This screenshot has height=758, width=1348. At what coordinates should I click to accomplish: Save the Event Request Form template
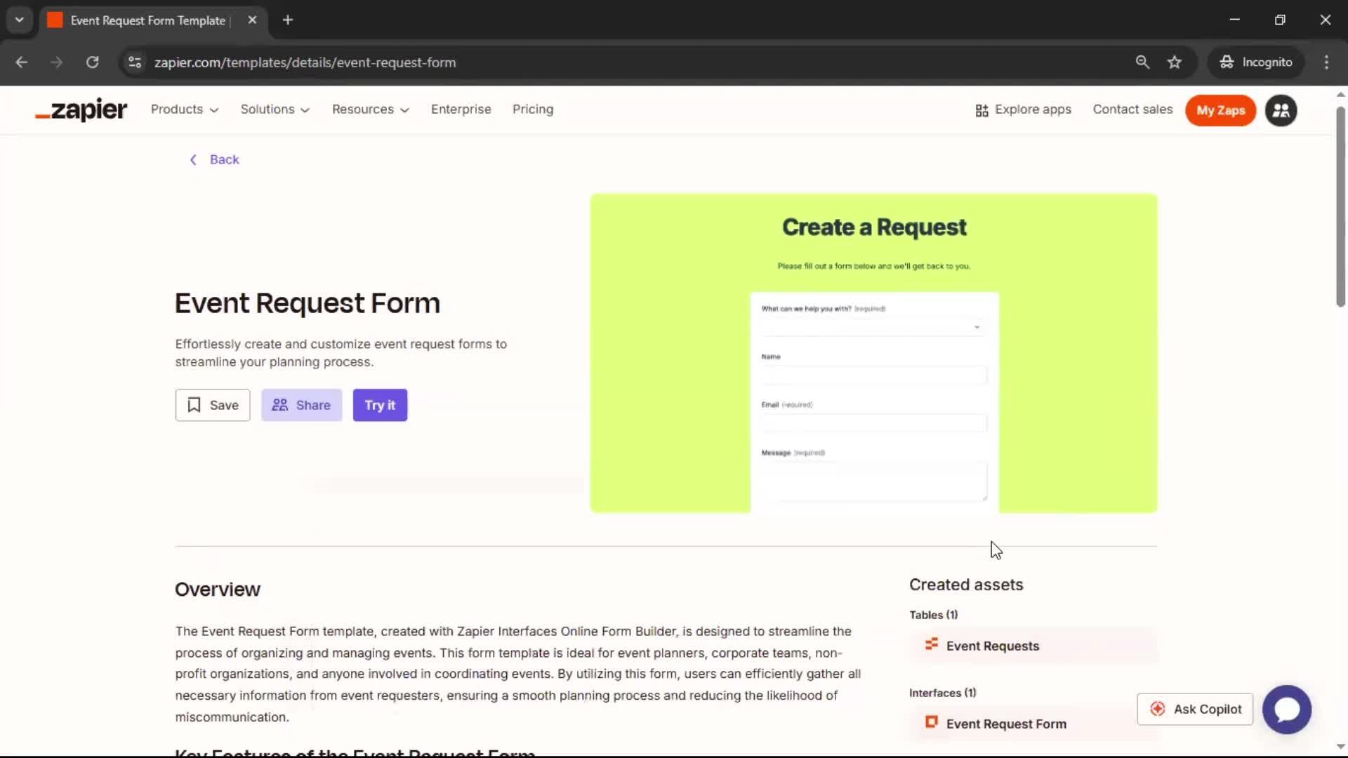click(213, 405)
